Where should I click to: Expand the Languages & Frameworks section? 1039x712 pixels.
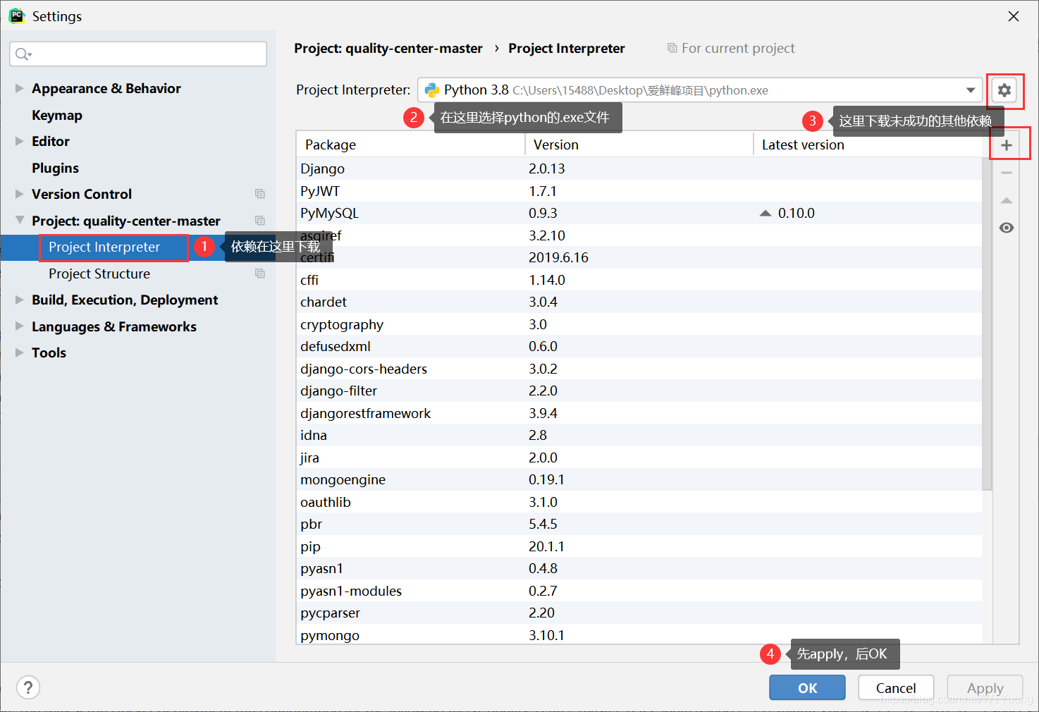19,326
